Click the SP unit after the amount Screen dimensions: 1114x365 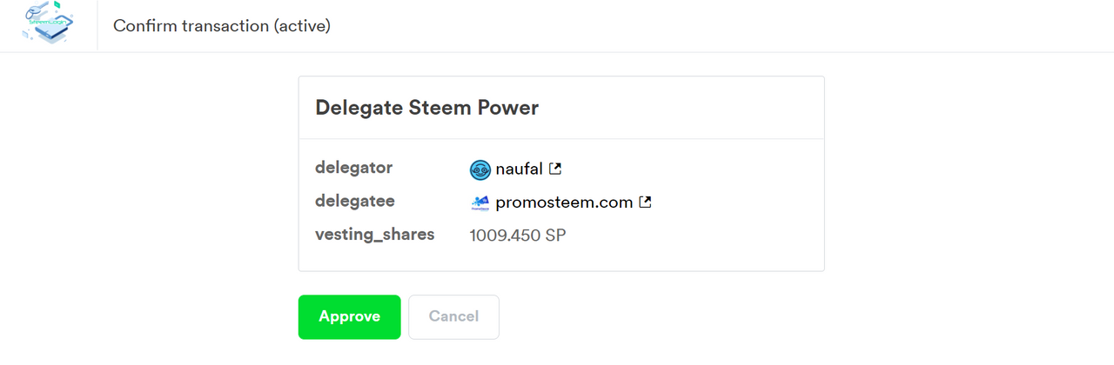coord(555,236)
